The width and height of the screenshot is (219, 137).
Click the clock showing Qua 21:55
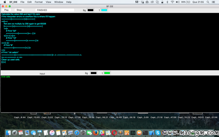coord(198,2)
